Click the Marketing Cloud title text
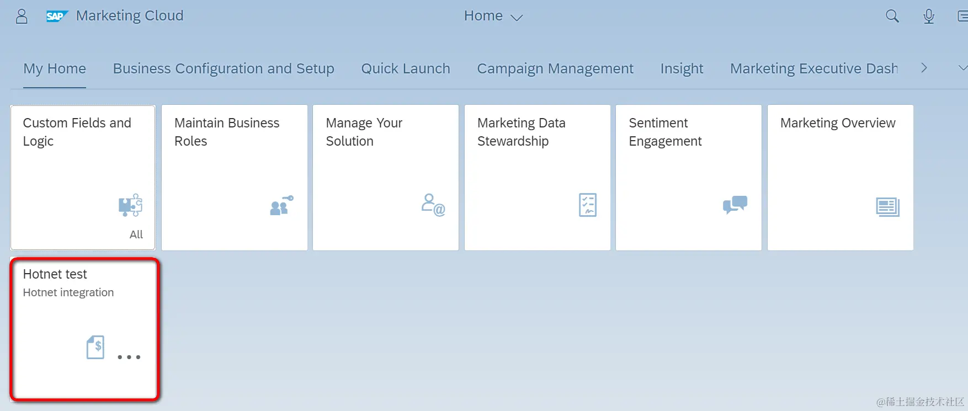 pyautogui.click(x=130, y=16)
